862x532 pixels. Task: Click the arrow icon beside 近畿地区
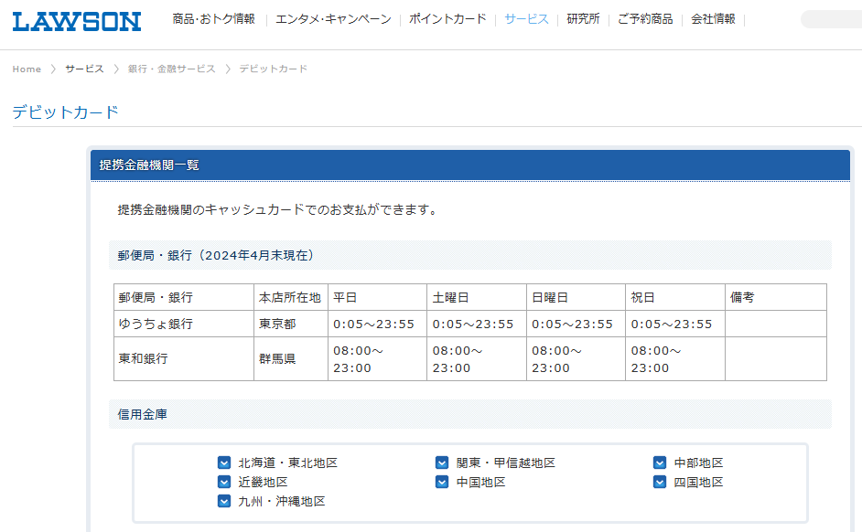224,482
